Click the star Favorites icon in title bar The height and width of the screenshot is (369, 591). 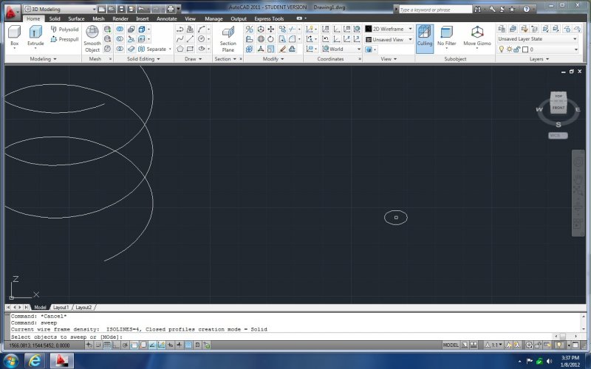click(512, 9)
